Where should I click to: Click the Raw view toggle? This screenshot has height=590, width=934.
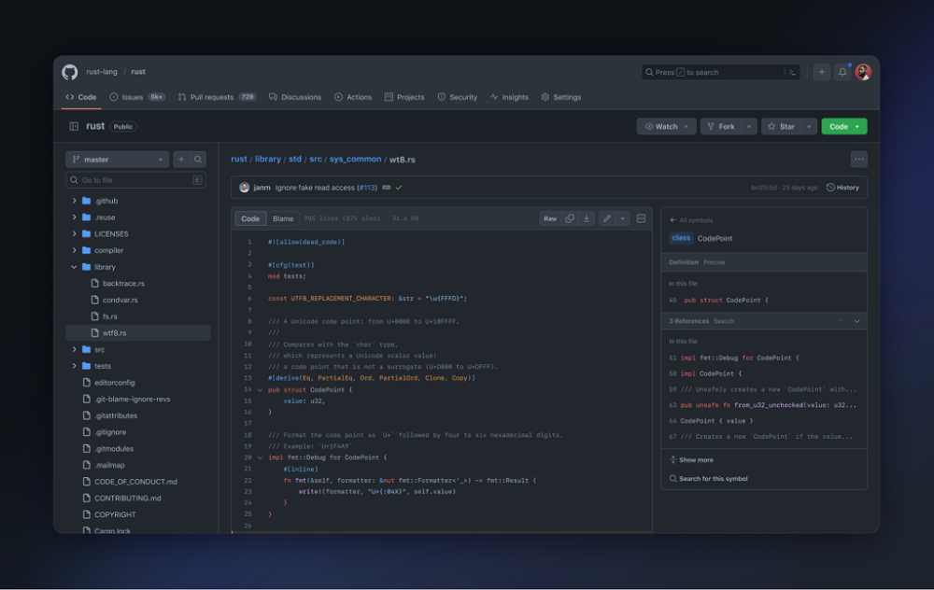click(x=550, y=218)
